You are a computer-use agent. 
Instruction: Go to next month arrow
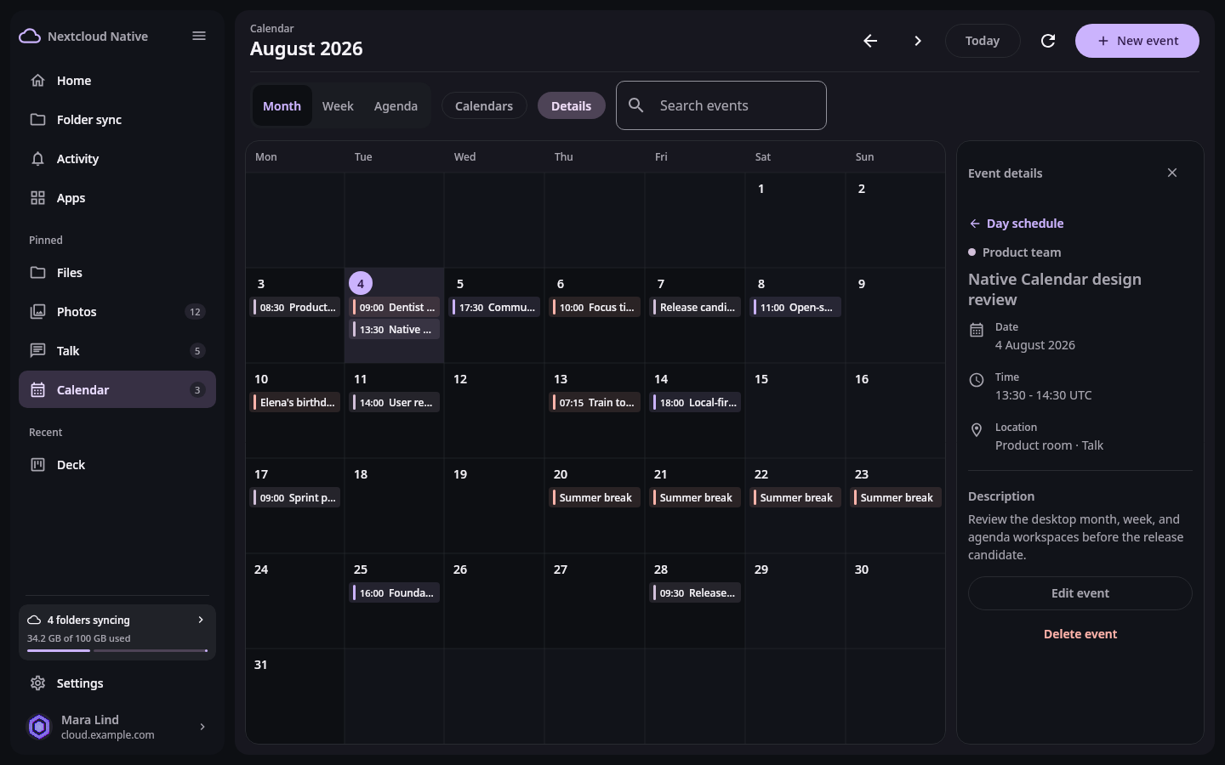tap(918, 41)
